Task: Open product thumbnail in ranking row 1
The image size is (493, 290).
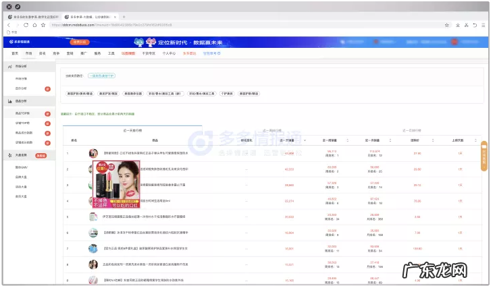Action: click(93, 154)
